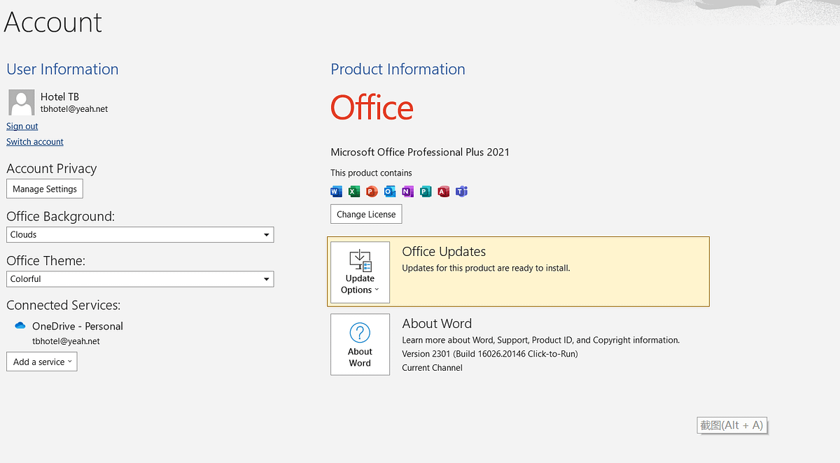Click the Hotel TB profile picture

[21, 102]
